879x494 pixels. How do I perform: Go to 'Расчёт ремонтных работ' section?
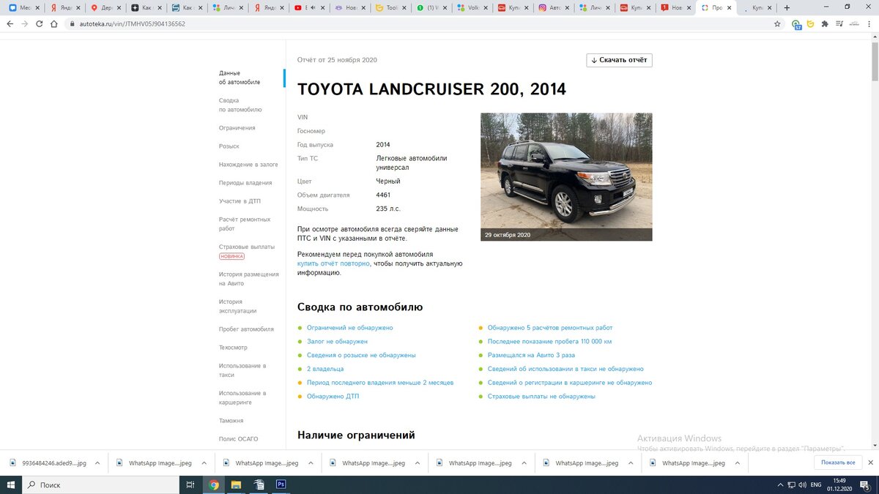click(x=245, y=224)
